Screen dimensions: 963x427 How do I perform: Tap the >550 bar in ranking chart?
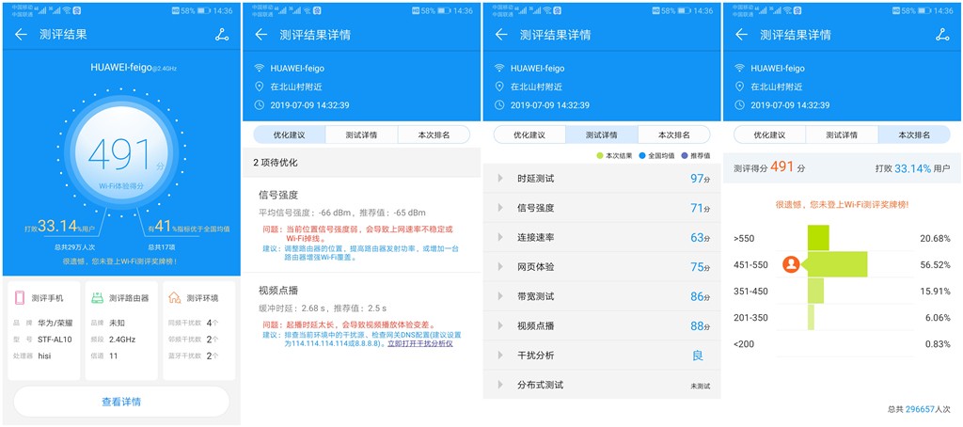coord(818,238)
